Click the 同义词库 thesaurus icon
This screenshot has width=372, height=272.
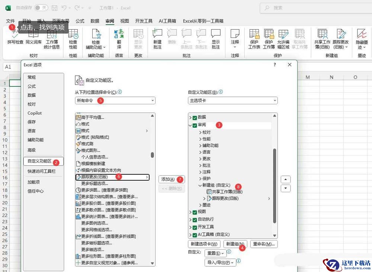pos(33,37)
